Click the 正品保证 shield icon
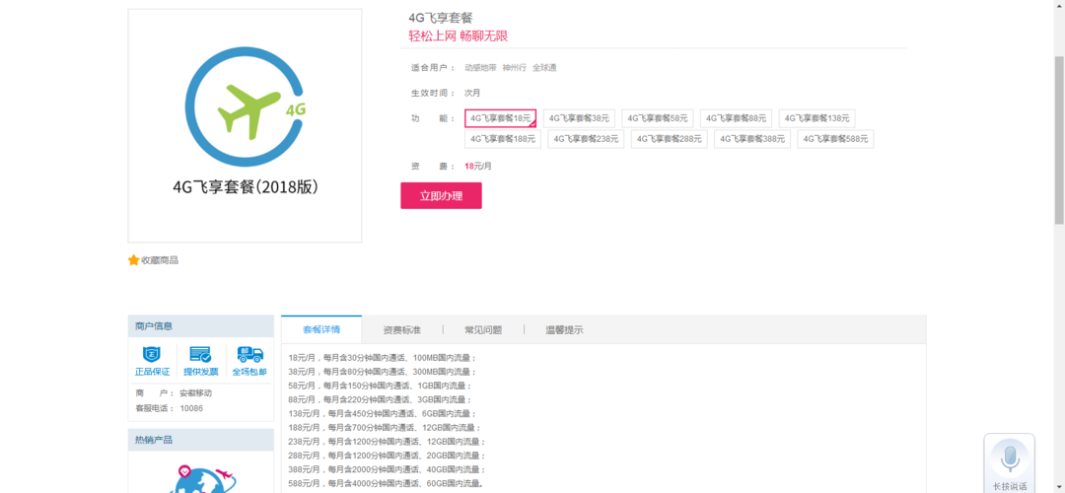 pos(151,354)
